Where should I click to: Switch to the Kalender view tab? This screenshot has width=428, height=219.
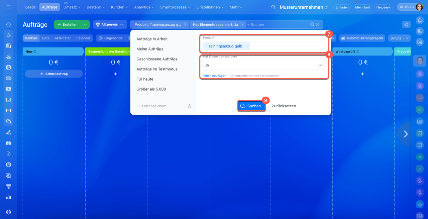point(83,38)
